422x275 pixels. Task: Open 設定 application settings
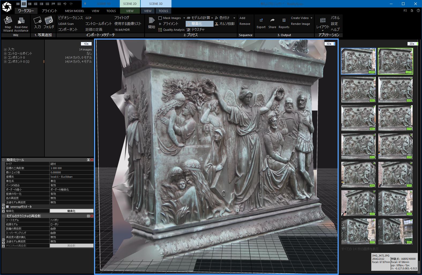click(x=334, y=24)
